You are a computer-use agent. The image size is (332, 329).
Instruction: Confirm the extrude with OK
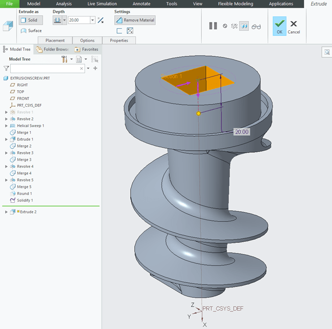279,26
